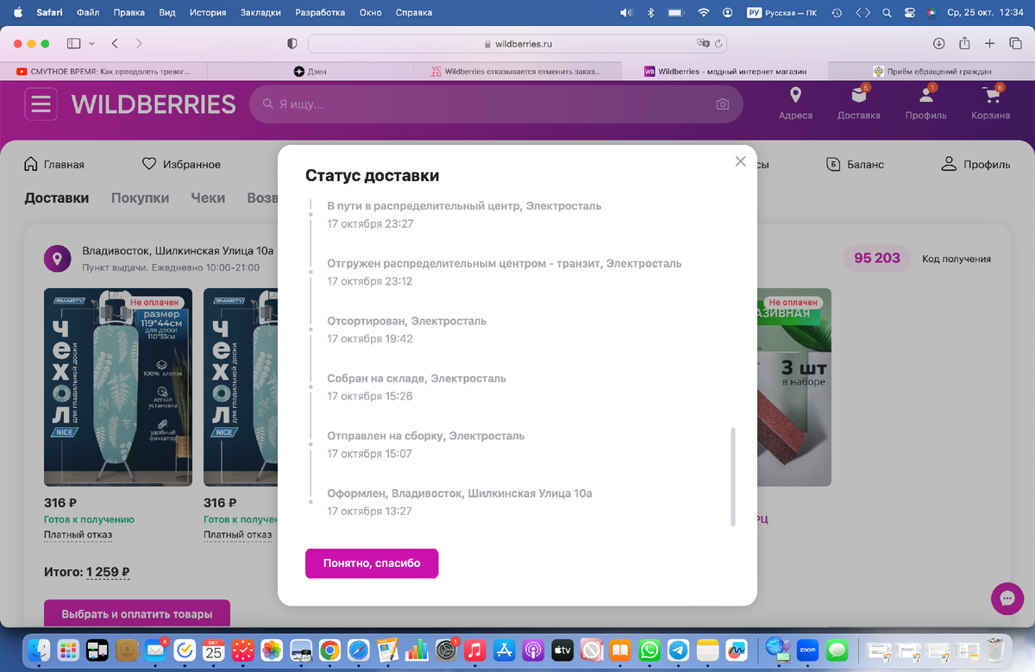Open Корзина cart icon

pos(989,95)
